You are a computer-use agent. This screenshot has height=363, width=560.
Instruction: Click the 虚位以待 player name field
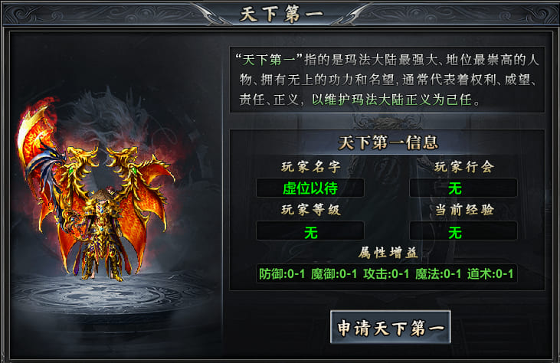click(x=310, y=188)
